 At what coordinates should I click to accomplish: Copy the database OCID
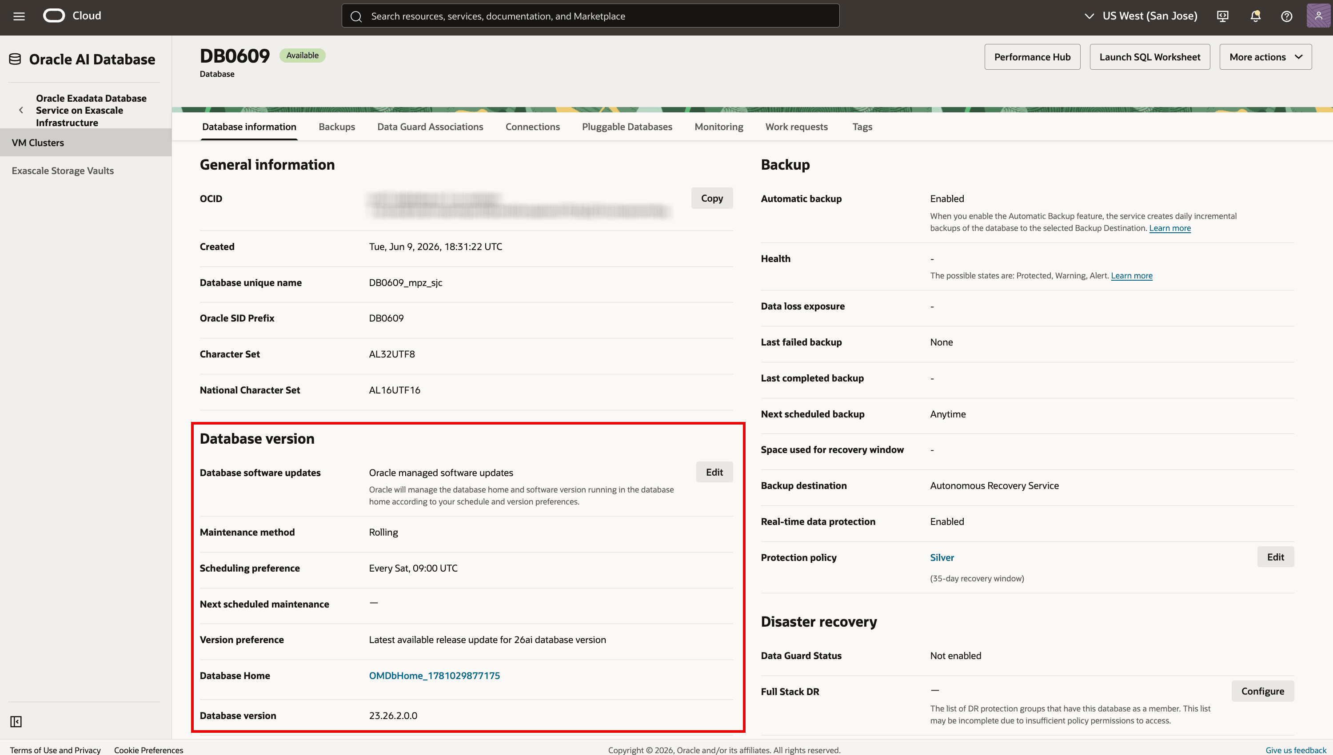coord(712,198)
